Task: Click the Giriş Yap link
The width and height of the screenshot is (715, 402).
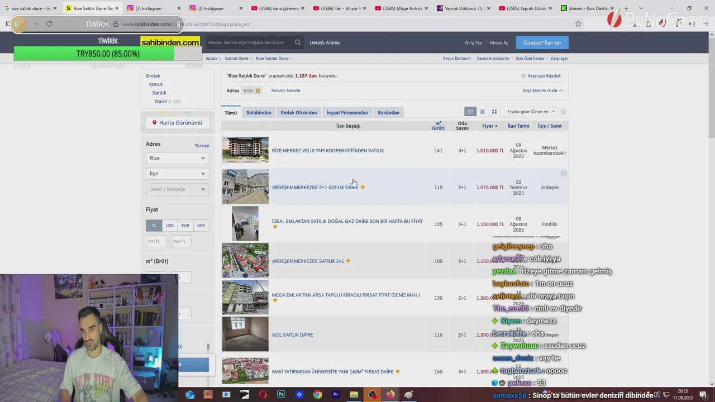Action: [473, 43]
